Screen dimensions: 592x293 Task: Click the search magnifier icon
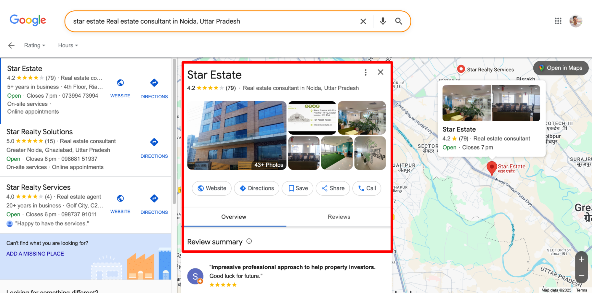(x=399, y=21)
